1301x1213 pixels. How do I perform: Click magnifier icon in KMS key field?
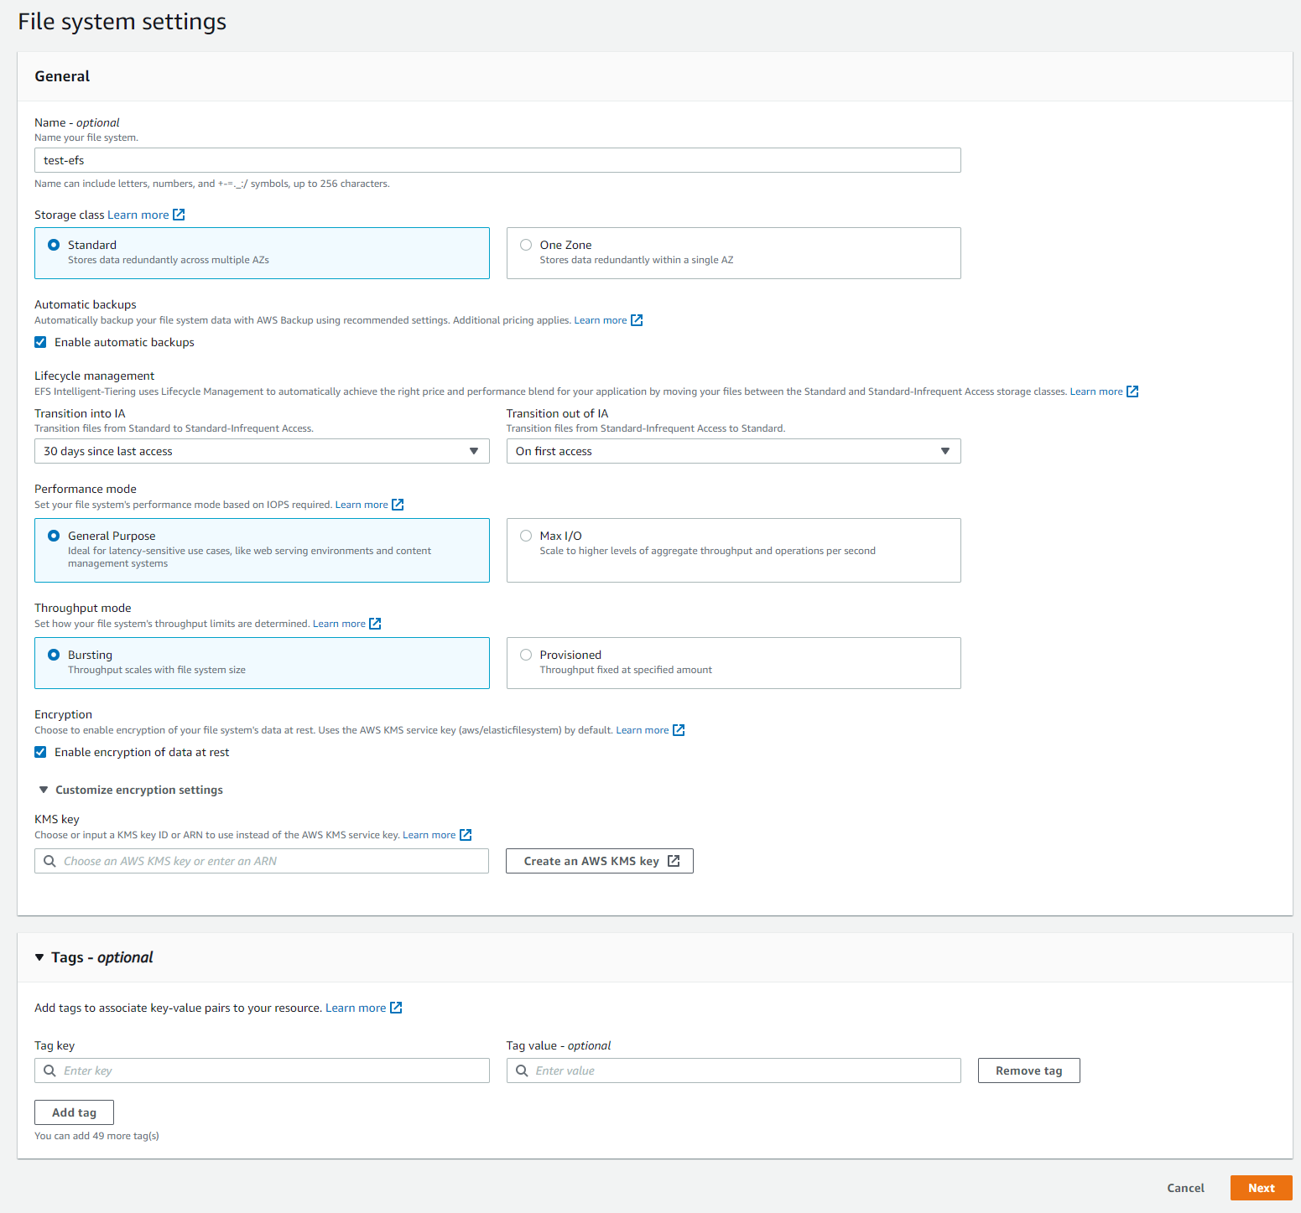(x=50, y=860)
